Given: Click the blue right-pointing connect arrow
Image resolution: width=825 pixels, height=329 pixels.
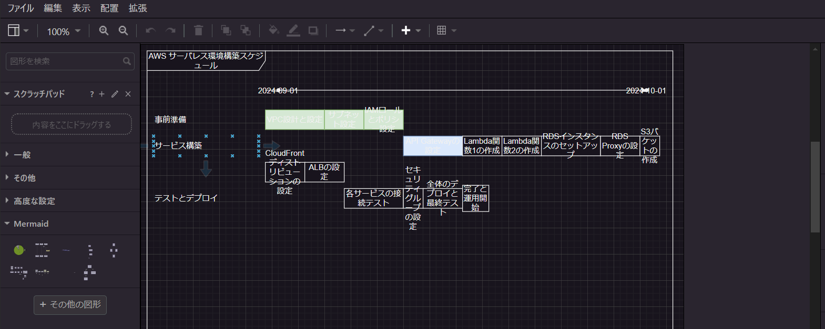Looking at the screenshot, I should tap(272, 146).
